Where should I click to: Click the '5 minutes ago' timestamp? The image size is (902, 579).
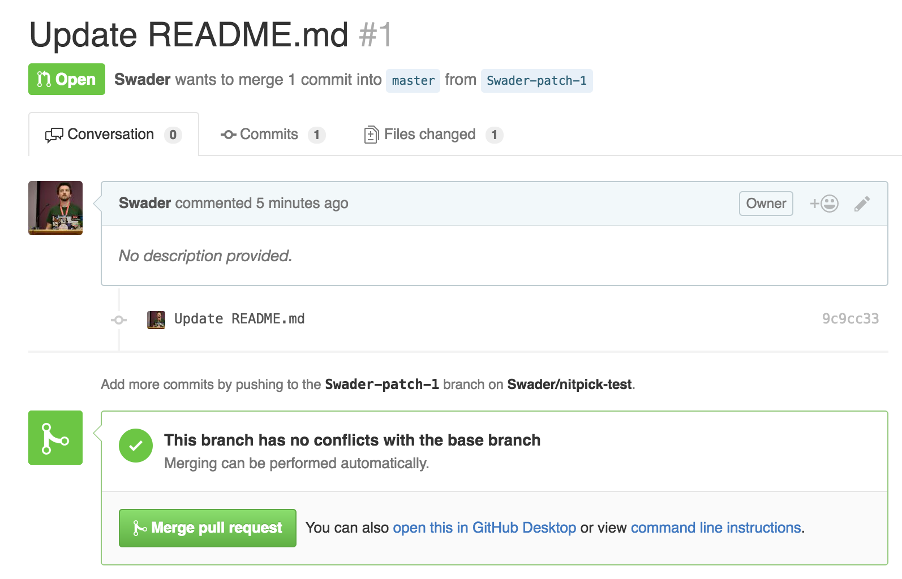[302, 204]
